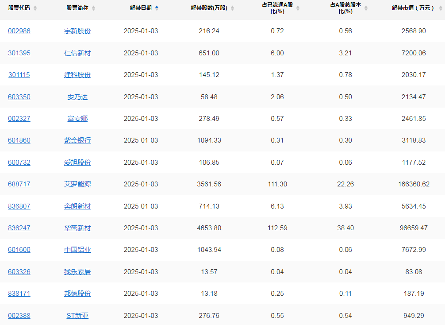This screenshot has height=325, width=445.
Task: Select the 166360.62 market value cell
Action: [x=414, y=184]
